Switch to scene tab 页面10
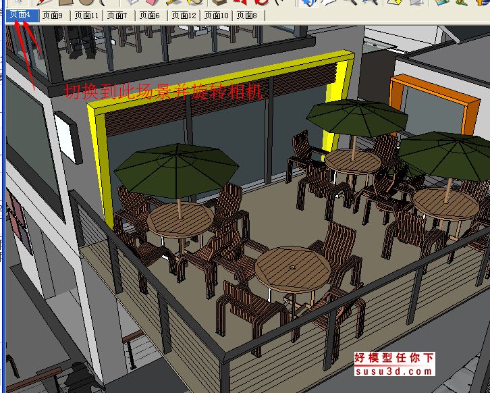The image size is (490, 393). click(x=217, y=16)
